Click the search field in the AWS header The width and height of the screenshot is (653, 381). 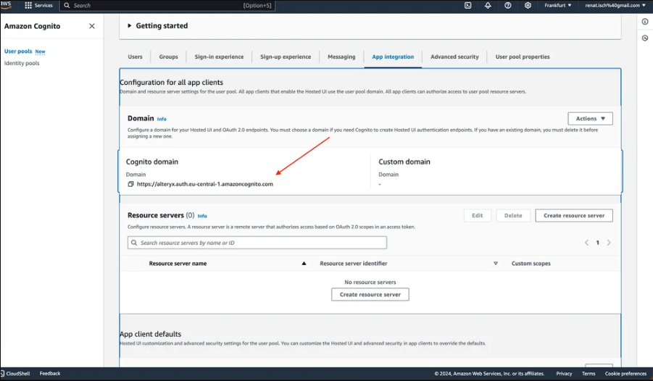point(168,5)
